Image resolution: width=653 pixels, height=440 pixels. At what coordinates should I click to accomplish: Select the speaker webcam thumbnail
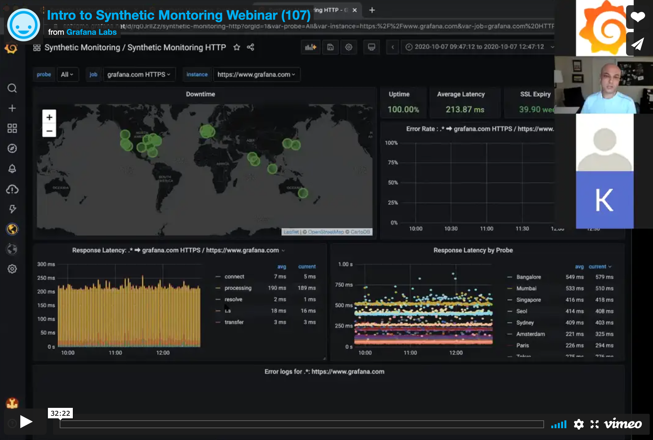click(603, 85)
